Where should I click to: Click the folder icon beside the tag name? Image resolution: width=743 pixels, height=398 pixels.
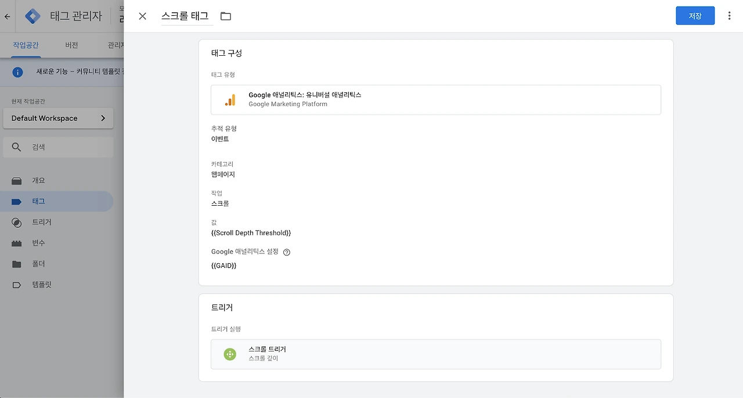226,16
